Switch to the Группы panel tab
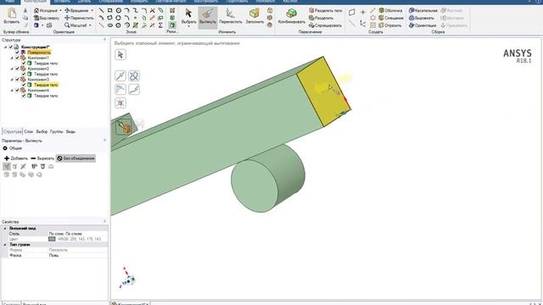 pos(57,131)
